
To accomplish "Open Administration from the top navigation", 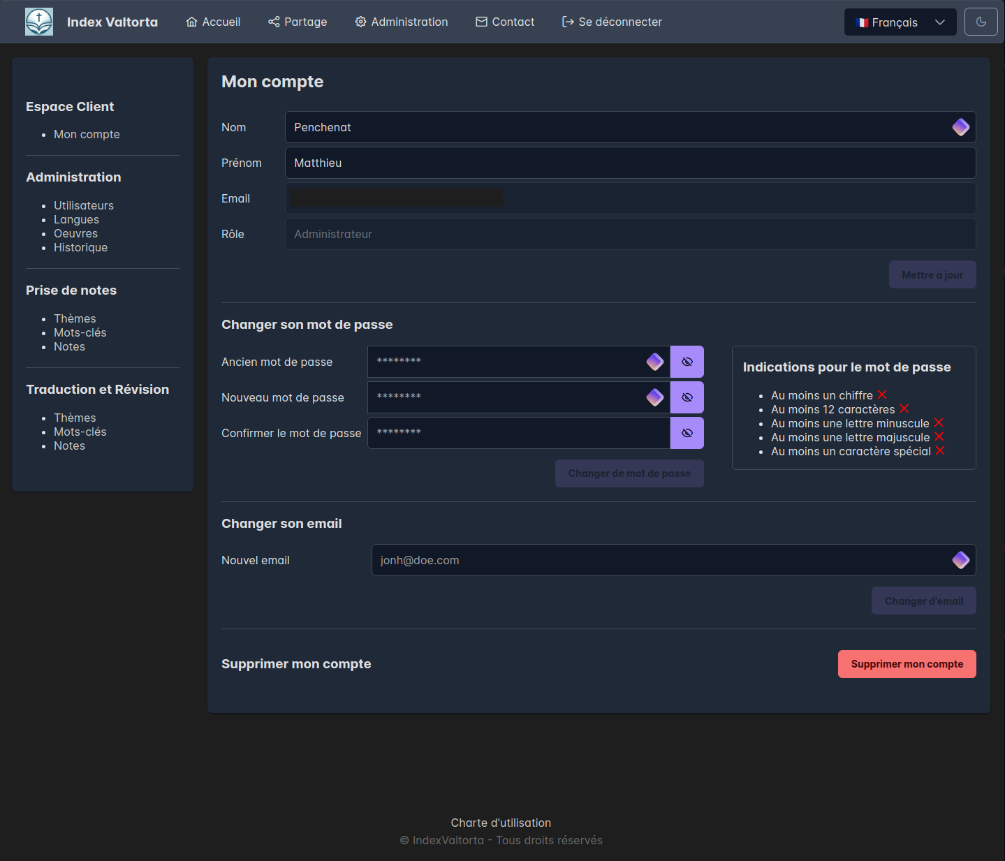I will 402,22.
